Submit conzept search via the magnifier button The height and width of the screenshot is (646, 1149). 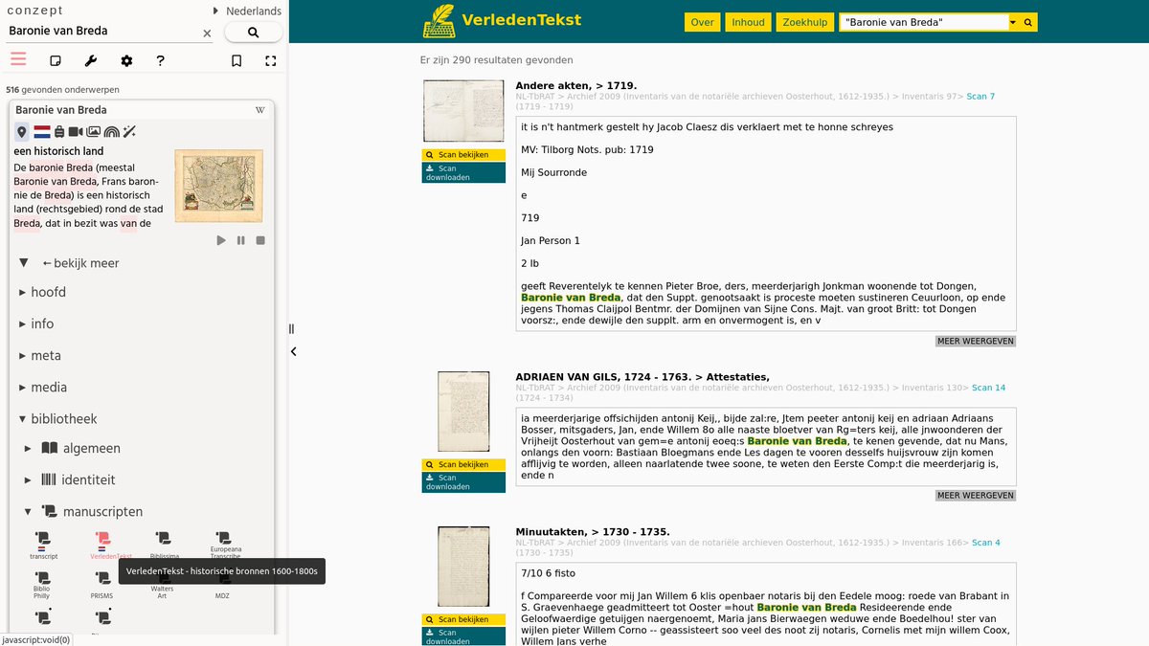[x=253, y=32]
